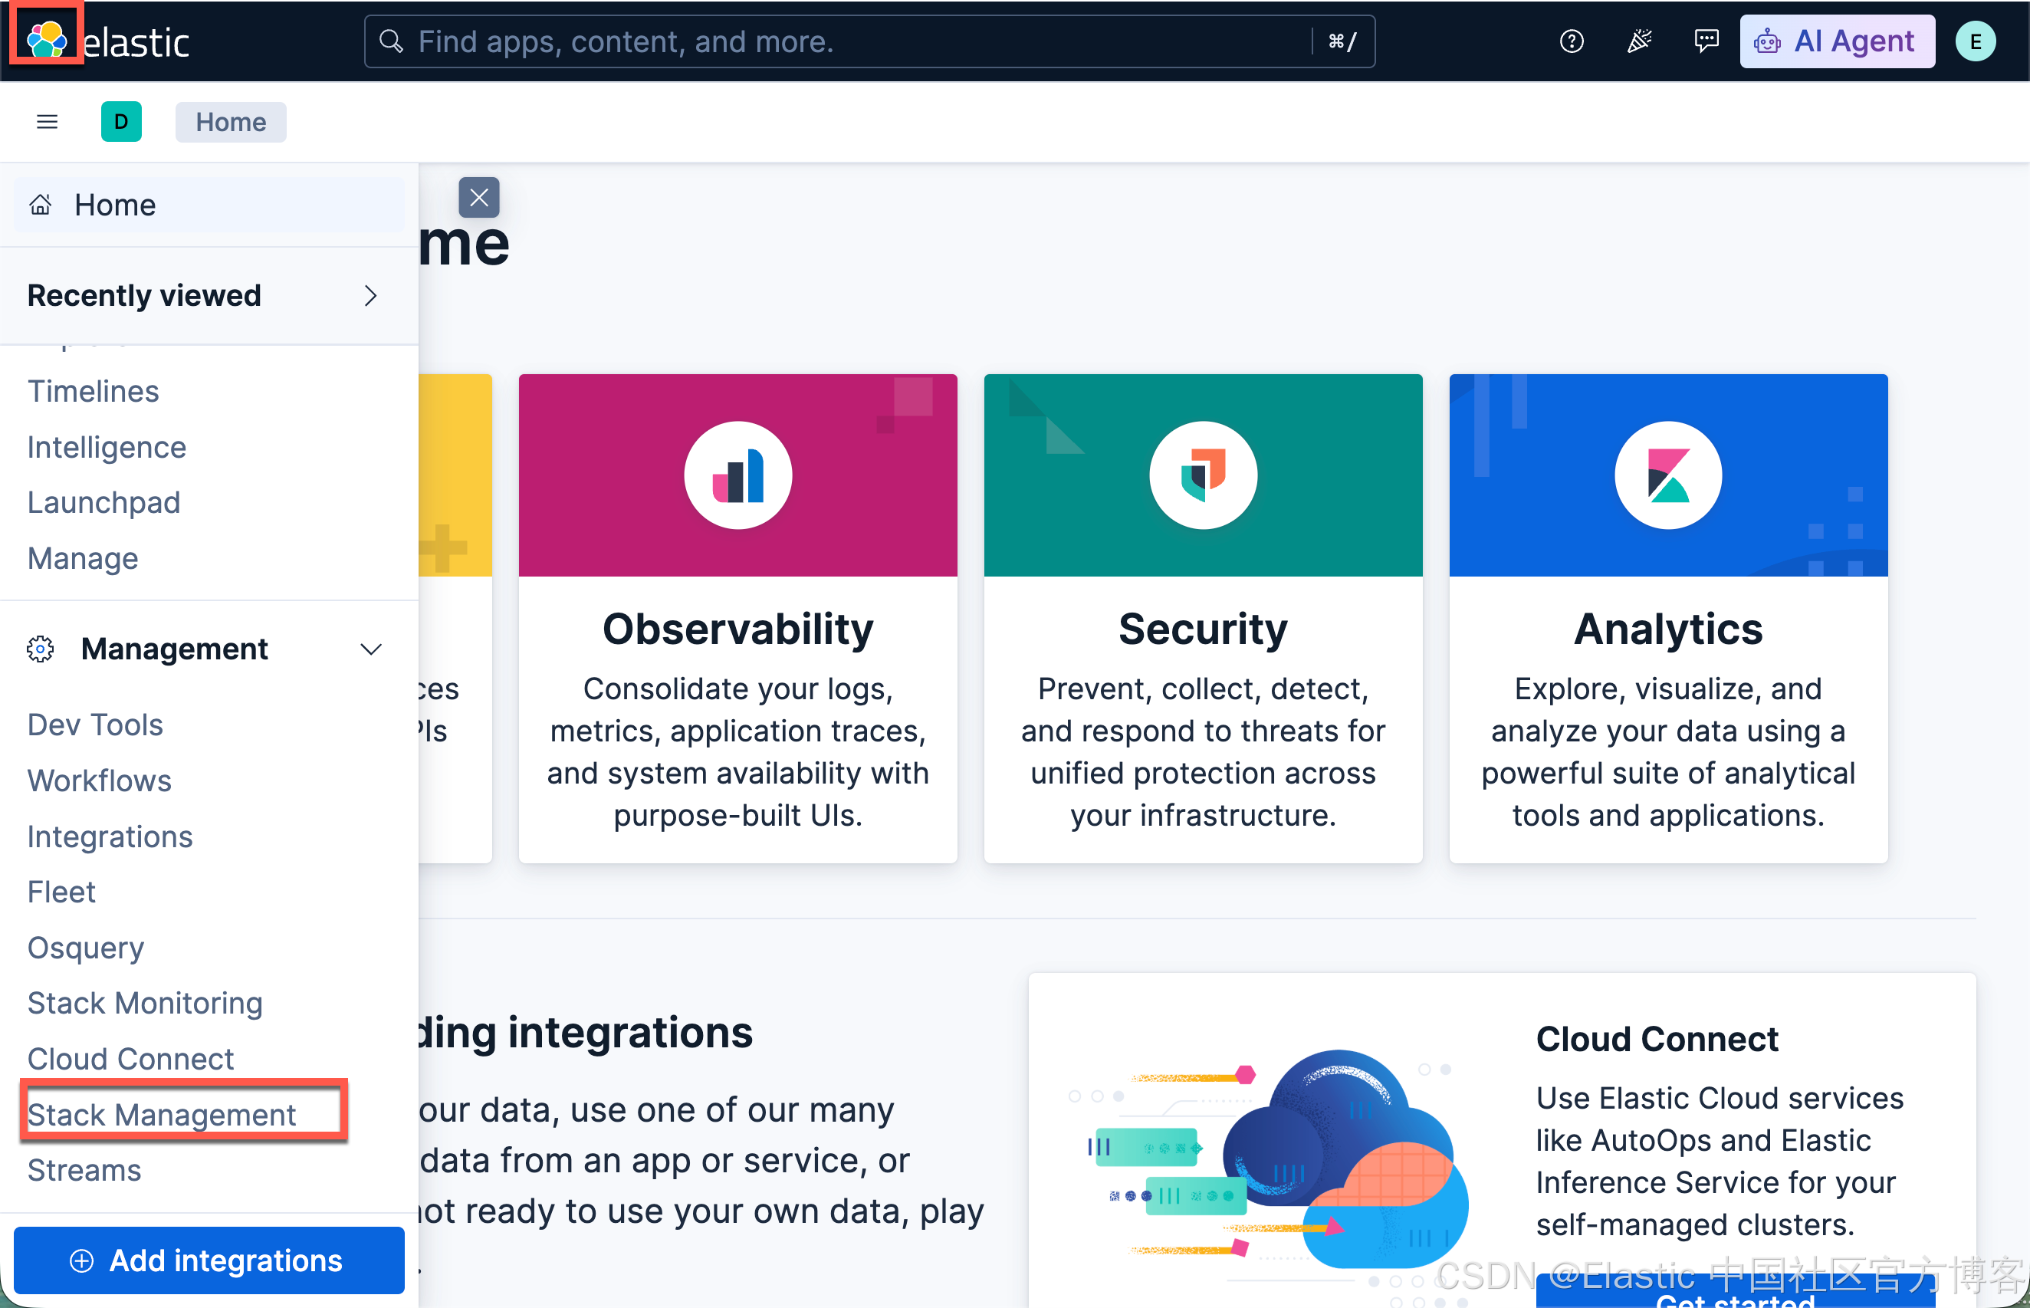Click the Home house icon in sidebar
This screenshot has width=2030, height=1308.
40,205
